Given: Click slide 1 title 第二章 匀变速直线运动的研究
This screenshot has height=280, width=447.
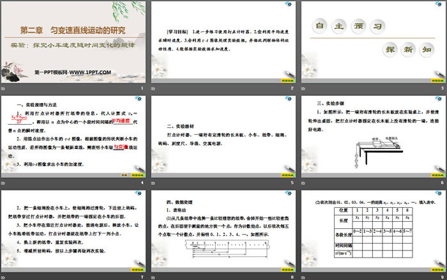Looking at the screenshot, I should click(x=73, y=30).
